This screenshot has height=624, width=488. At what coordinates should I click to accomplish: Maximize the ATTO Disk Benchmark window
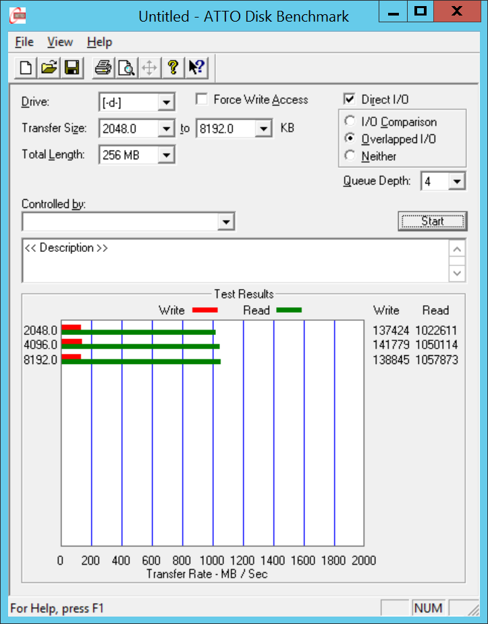421,11
